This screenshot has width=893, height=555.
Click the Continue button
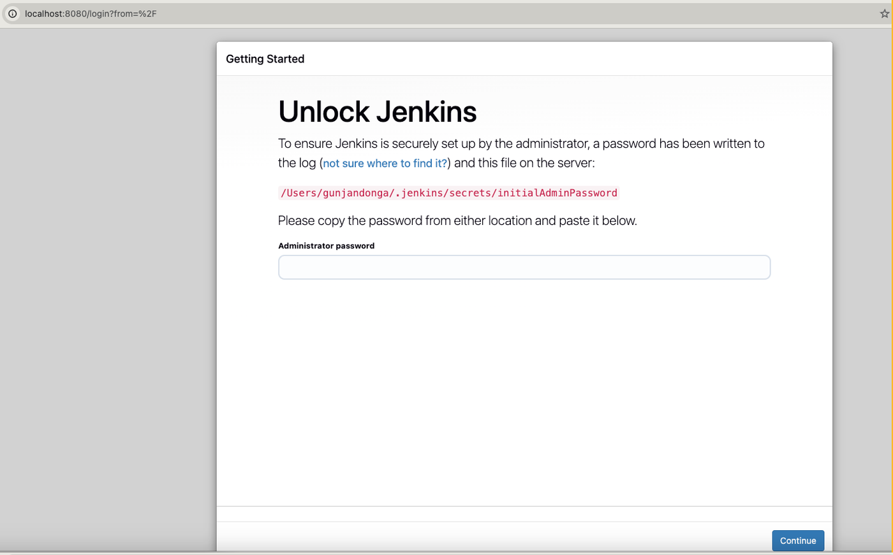pyautogui.click(x=798, y=540)
